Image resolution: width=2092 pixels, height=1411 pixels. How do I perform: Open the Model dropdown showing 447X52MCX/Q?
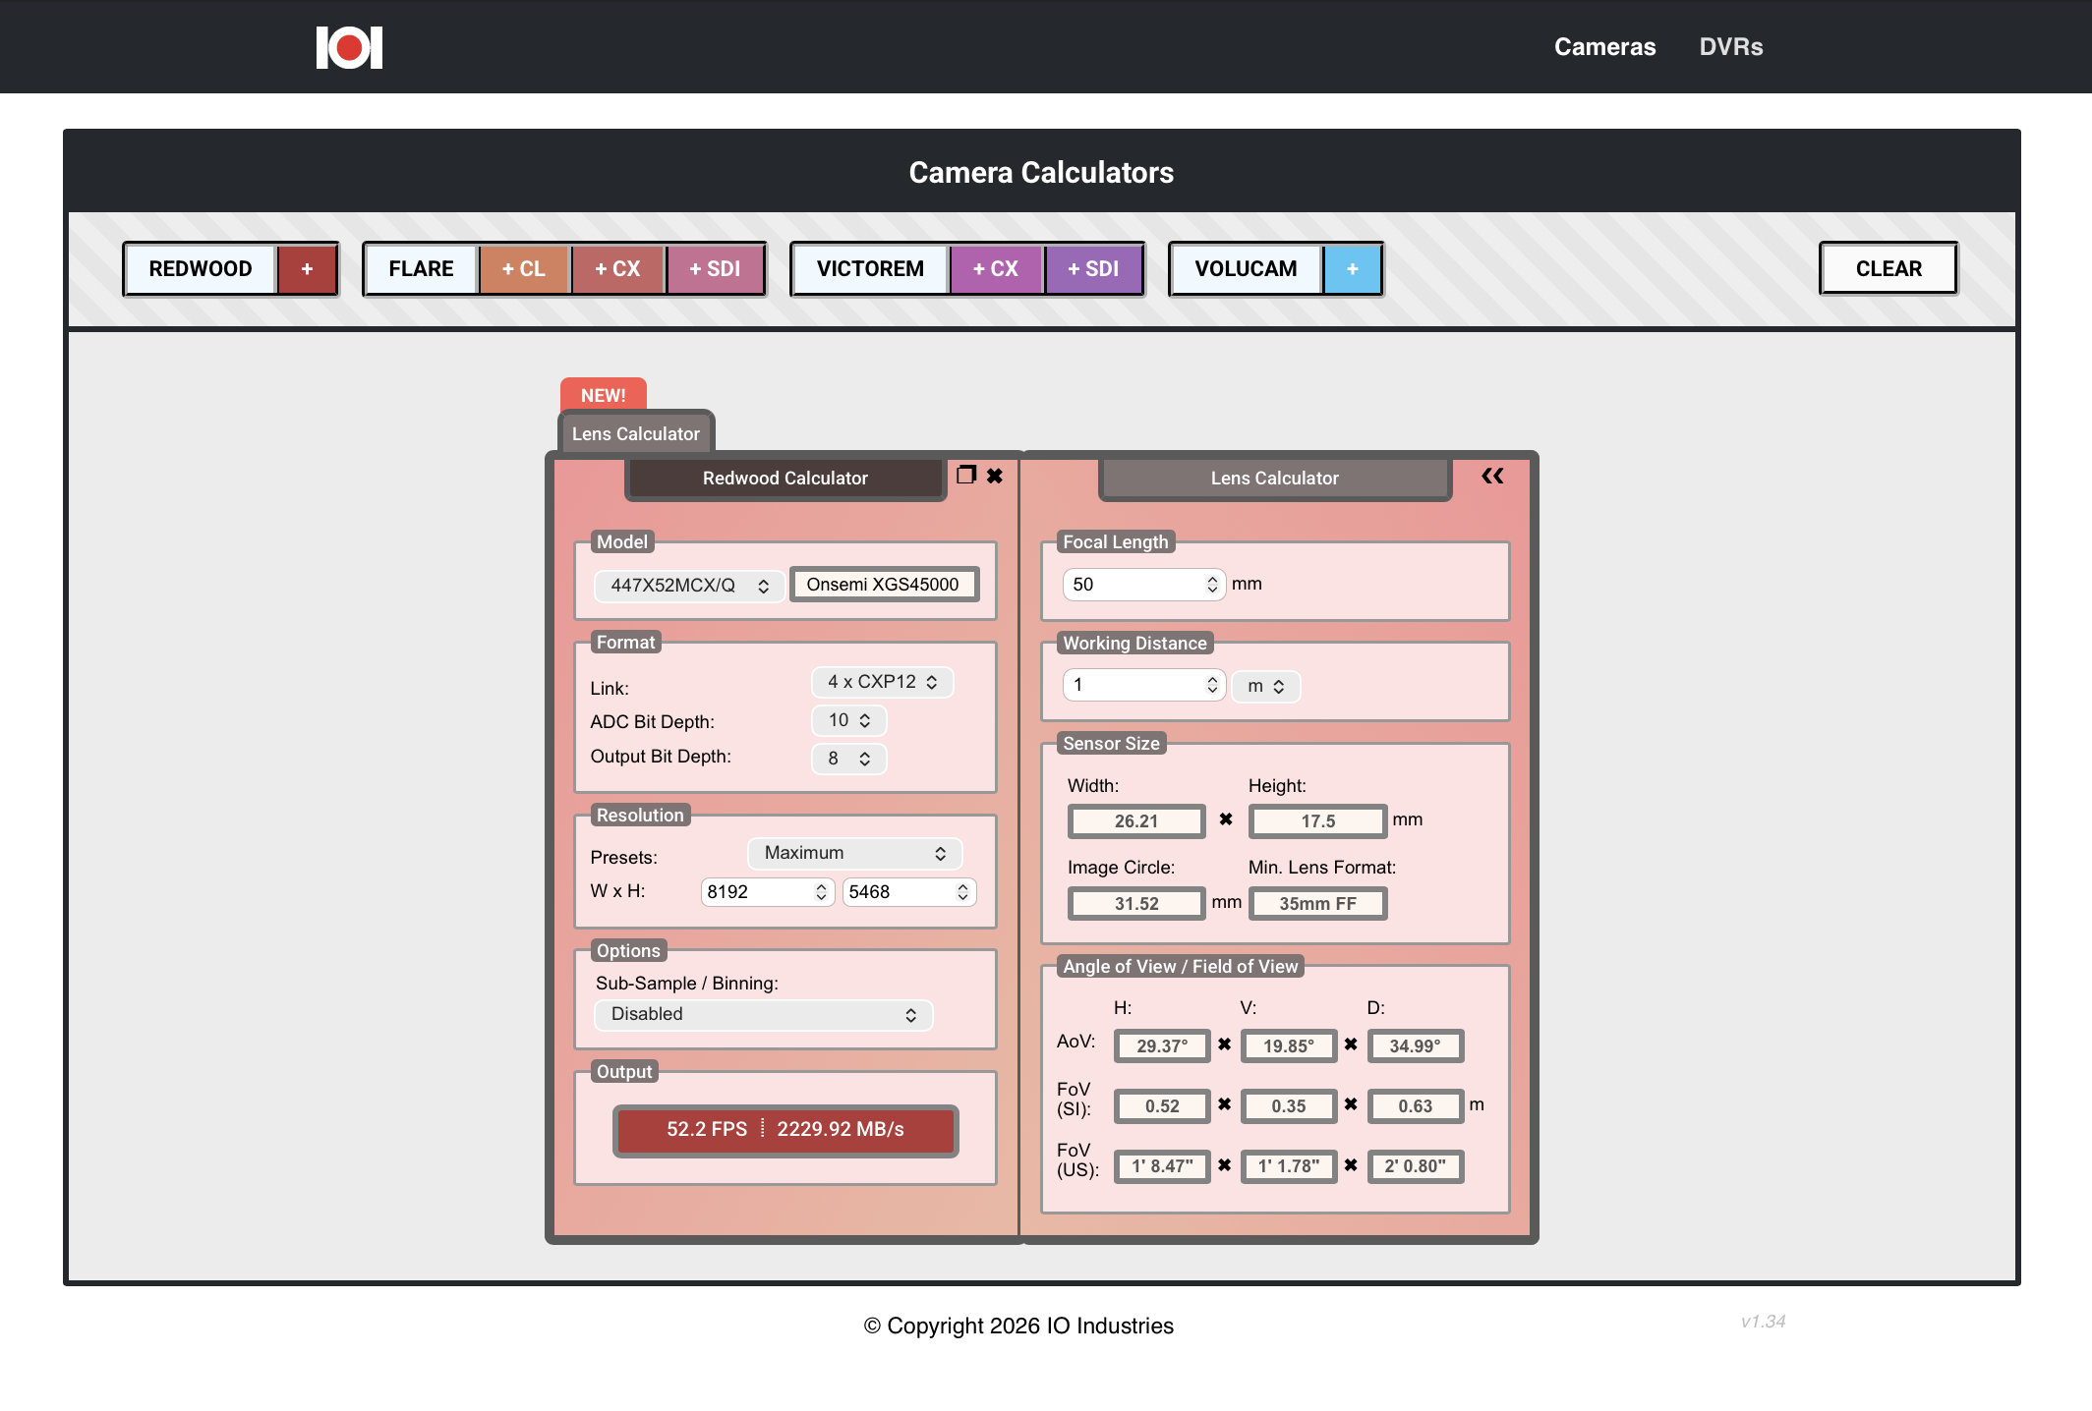[689, 586]
